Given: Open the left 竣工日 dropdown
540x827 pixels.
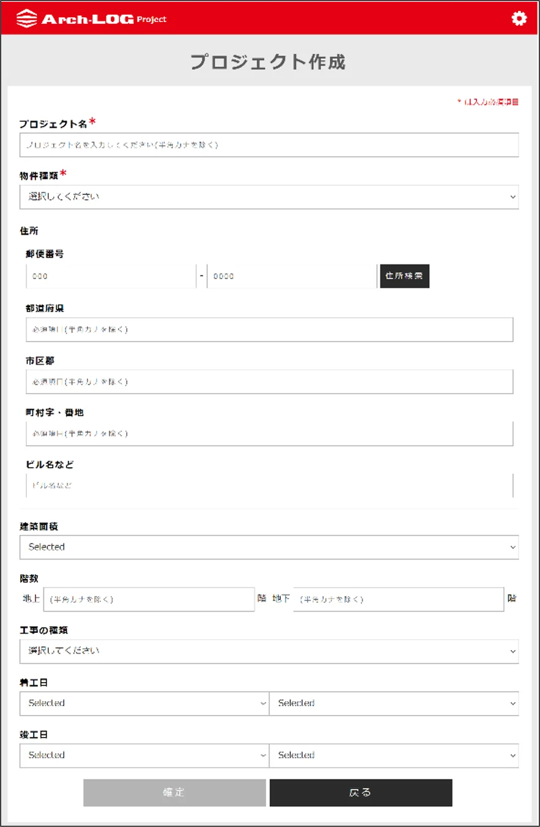Looking at the screenshot, I should point(144,755).
